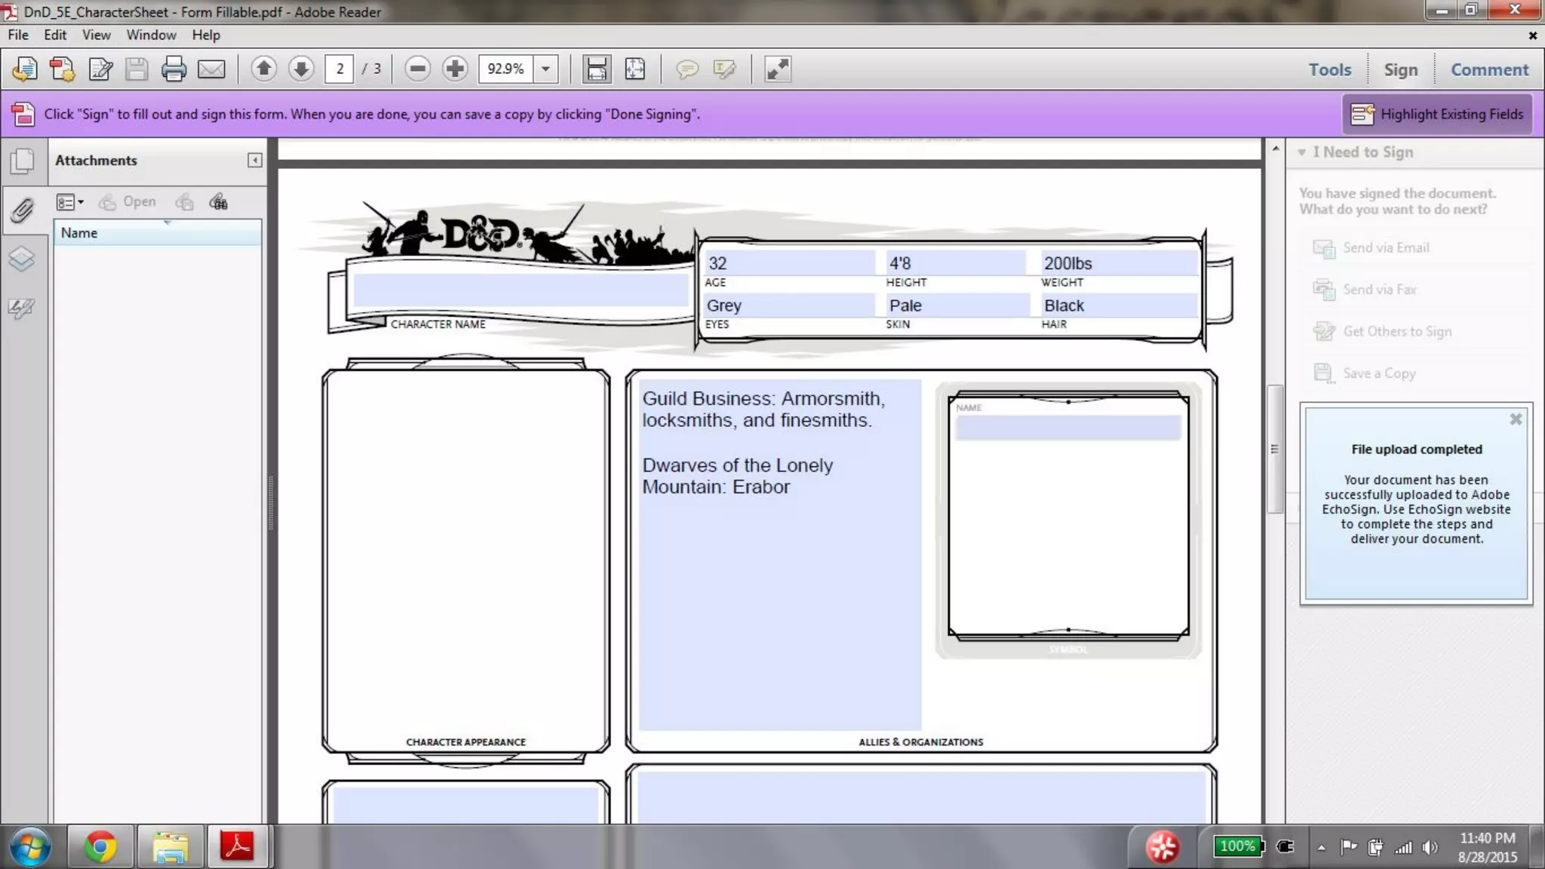Viewport: 1545px width, 869px height.
Task: Click the Email envelope toolbar icon
Action: (x=211, y=69)
